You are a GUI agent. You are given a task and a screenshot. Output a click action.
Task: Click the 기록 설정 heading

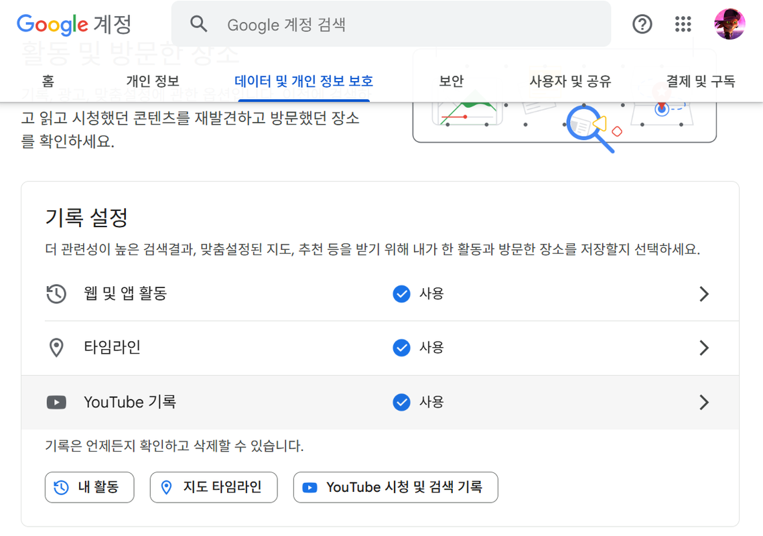coord(86,218)
